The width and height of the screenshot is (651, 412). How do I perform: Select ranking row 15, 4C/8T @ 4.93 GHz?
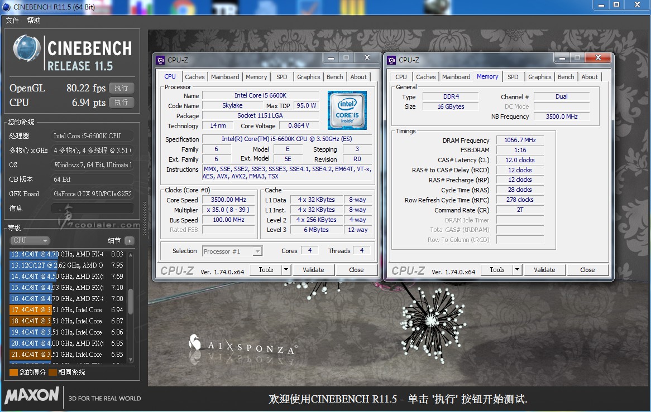(x=67, y=288)
